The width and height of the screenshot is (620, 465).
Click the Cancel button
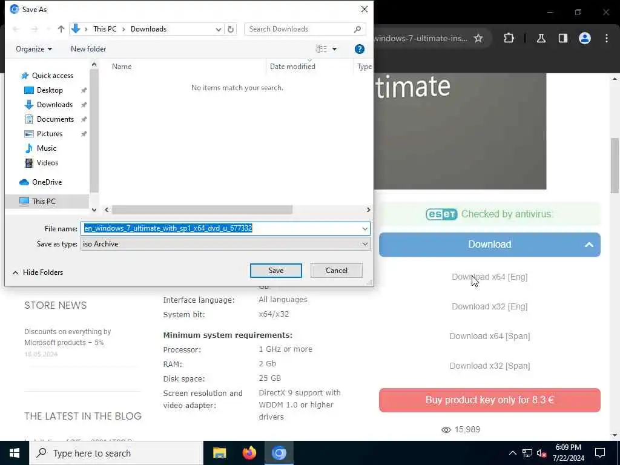tap(337, 271)
